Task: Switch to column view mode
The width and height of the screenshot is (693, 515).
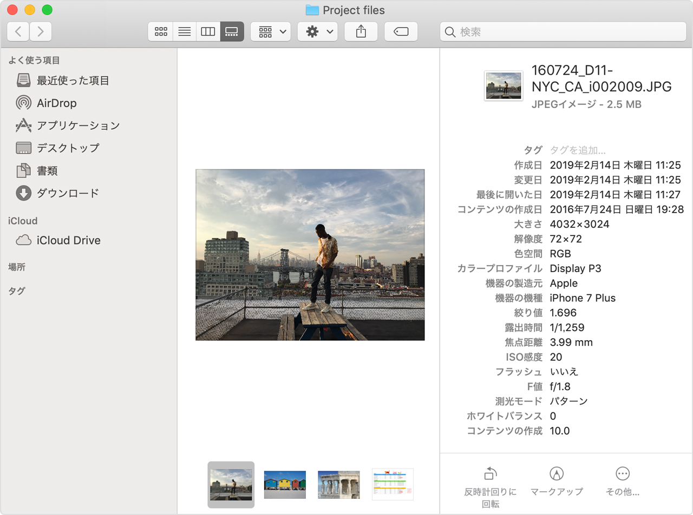Action: pyautogui.click(x=208, y=32)
